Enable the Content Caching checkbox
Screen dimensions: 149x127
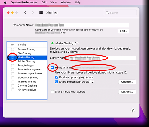[x=13, y=86]
